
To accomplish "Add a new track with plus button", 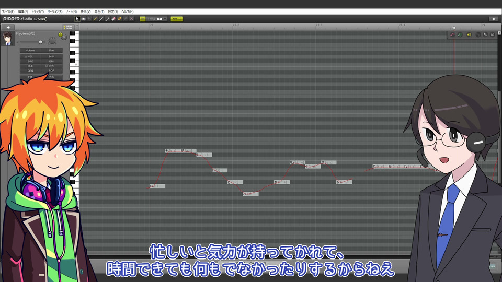I will pyautogui.click(x=8, y=27).
